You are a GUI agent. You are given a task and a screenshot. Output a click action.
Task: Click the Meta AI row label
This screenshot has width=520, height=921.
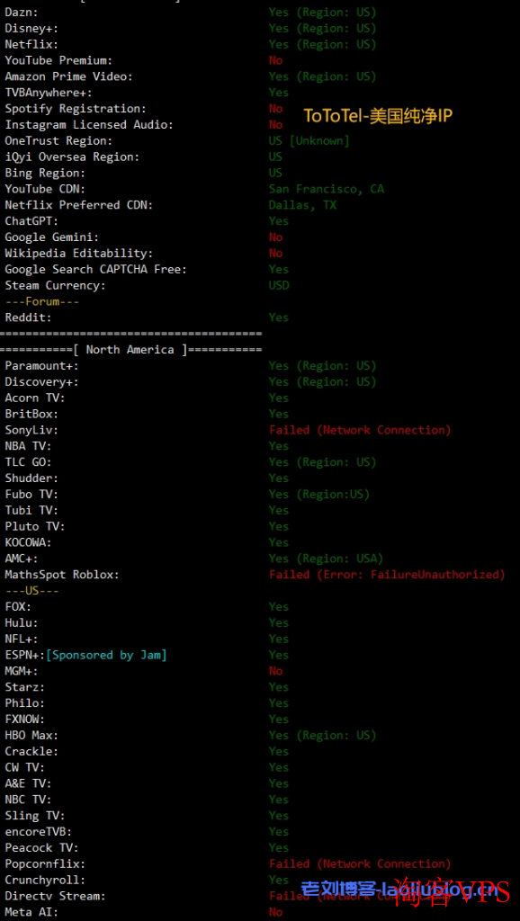click(31, 912)
